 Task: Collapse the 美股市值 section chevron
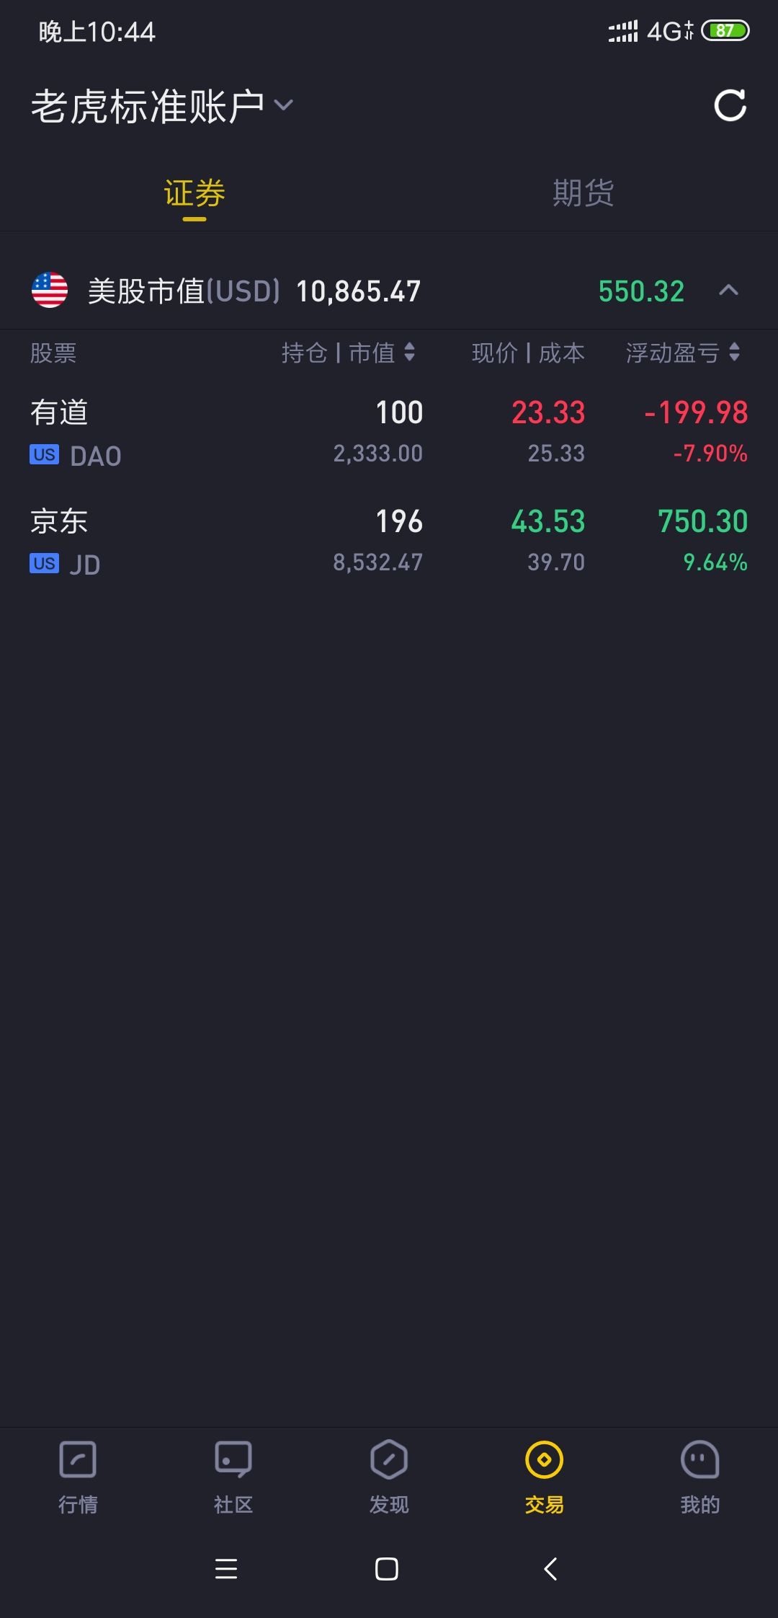(x=729, y=291)
